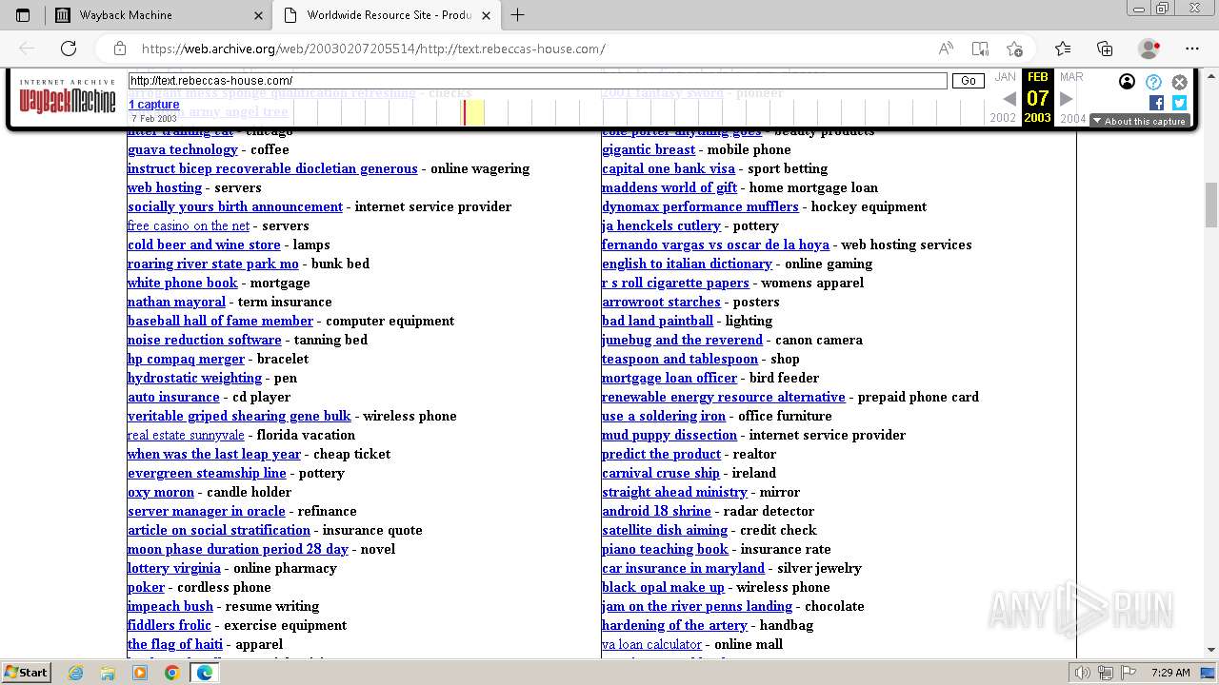Share capture on Twitter icon
Image resolution: width=1219 pixels, height=685 pixels.
pos(1179,103)
